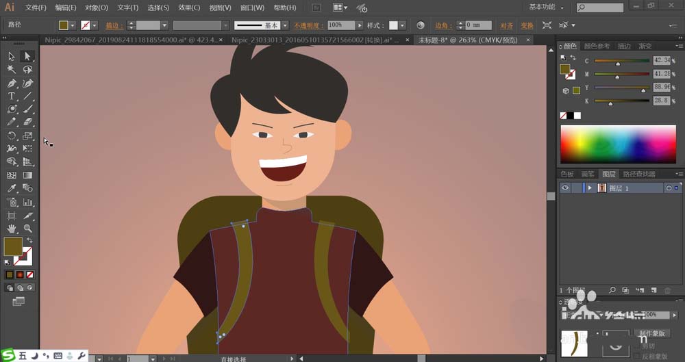Expand the 图层 1 disclosure triangle
The image size is (685, 362).
tap(590, 188)
